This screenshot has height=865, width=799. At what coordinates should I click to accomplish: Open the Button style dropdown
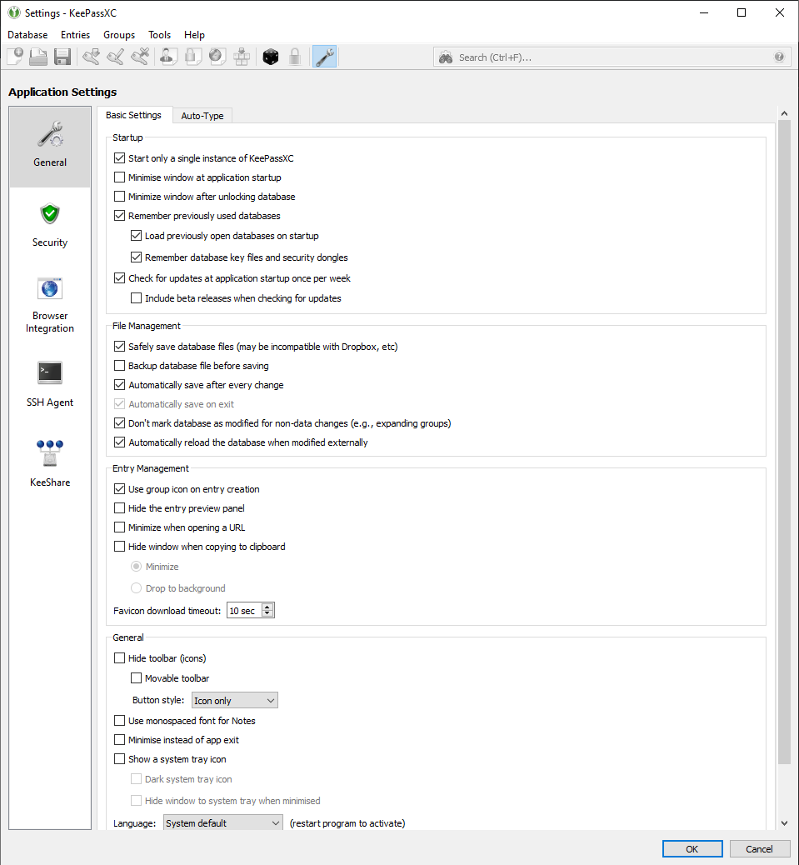pos(235,700)
